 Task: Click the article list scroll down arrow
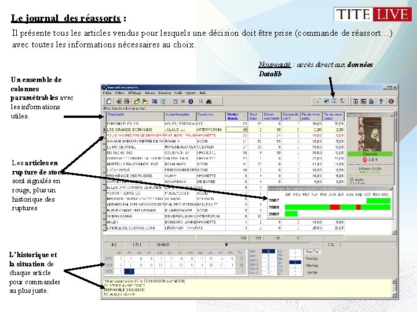point(394,232)
